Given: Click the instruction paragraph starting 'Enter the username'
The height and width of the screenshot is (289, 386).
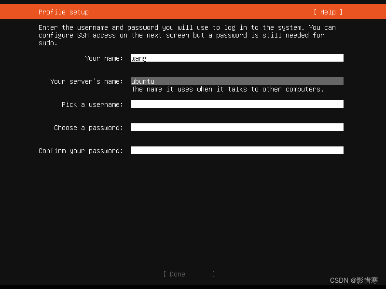Looking at the screenshot, I should tap(187, 35).
